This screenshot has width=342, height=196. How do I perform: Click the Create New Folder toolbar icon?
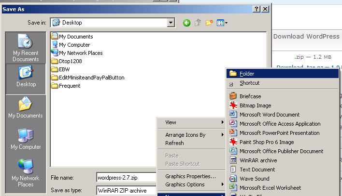[210, 23]
